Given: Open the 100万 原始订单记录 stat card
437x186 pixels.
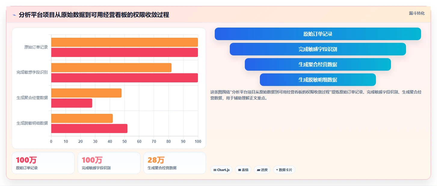Looking at the screenshot, I should click(x=43, y=163).
